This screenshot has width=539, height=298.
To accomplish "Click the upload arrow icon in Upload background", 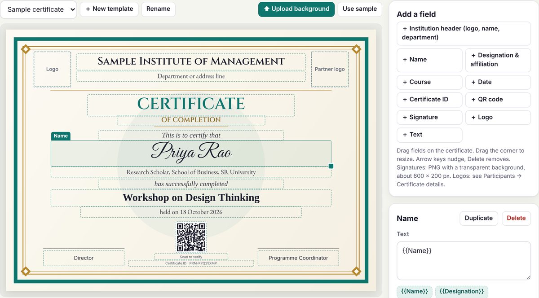I will click(x=267, y=9).
